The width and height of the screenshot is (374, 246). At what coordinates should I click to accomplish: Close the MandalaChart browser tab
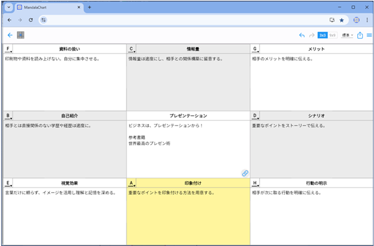(79, 7)
